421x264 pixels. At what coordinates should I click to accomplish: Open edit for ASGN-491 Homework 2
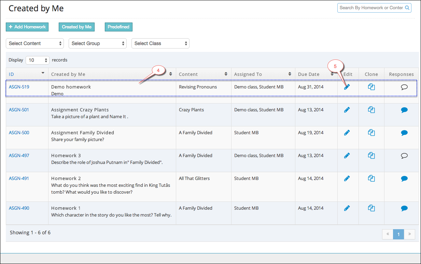pyautogui.click(x=347, y=179)
